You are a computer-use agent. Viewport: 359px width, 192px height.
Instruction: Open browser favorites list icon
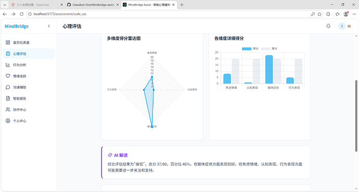click(x=337, y=14)
